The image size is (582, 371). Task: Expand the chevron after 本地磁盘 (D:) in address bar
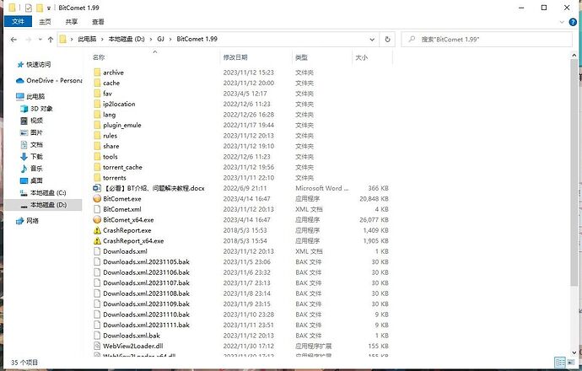151,39
